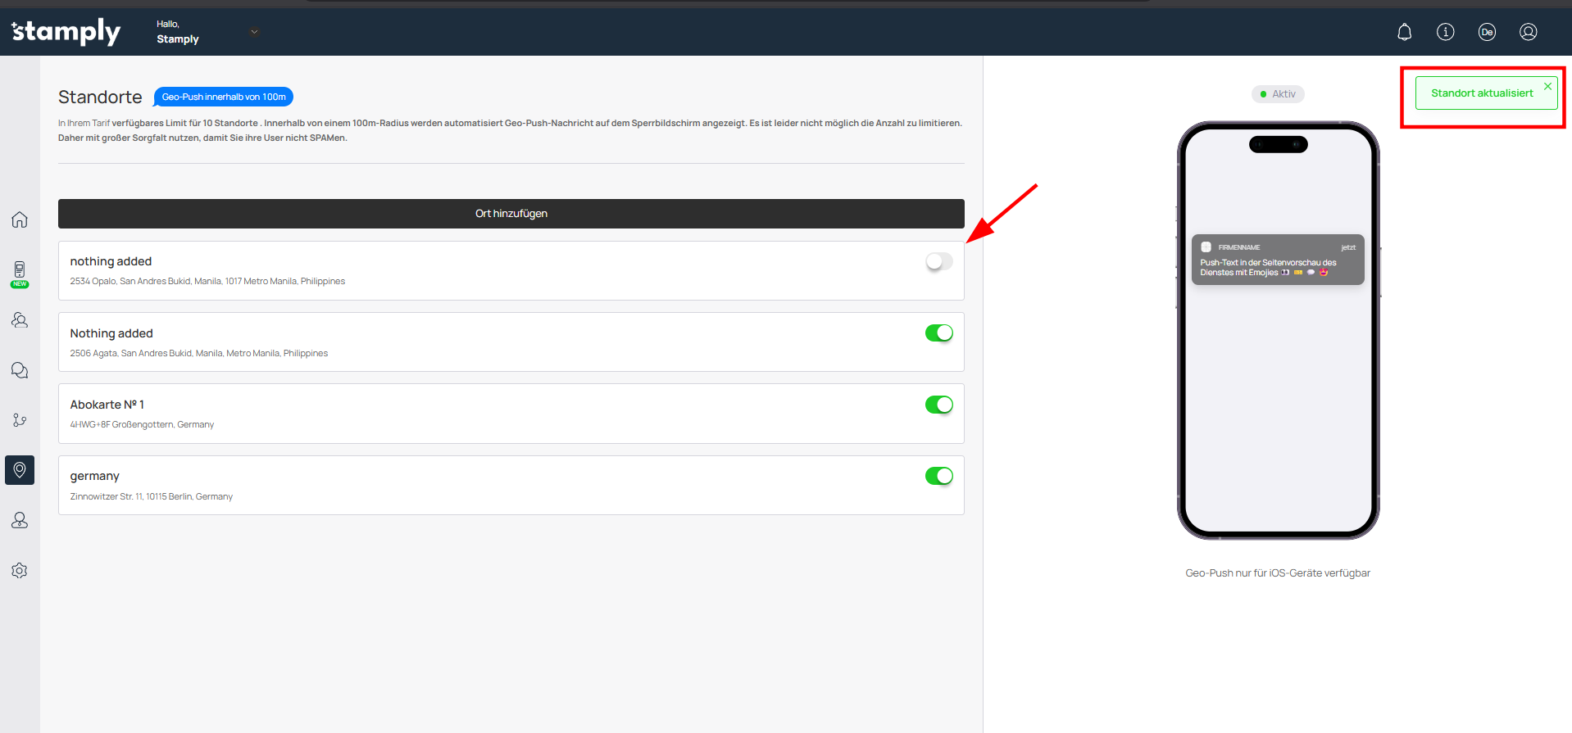1572x733 pixels.
Task: Select the location pin sidebar icon
Action: pyautogui.click(x=20, y=470)
